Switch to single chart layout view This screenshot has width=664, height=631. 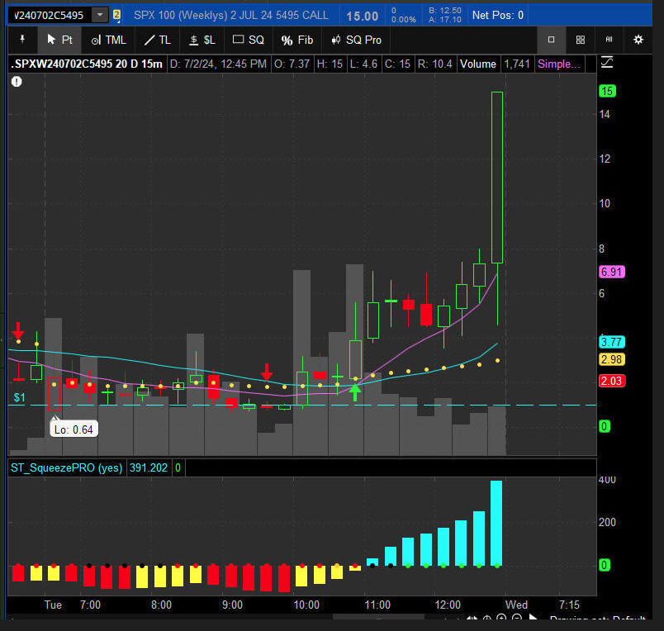pyautogui.click(x=552, y=40)
